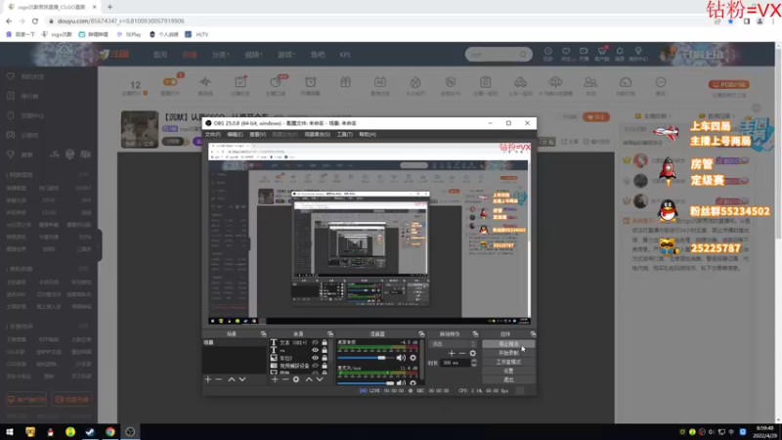Click My Follows heart in Douyu sidebar

[11, 76]
